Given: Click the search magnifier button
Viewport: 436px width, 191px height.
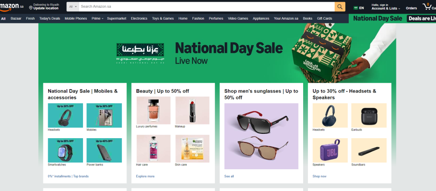Looking at the screenshot, I should [340, 7].
